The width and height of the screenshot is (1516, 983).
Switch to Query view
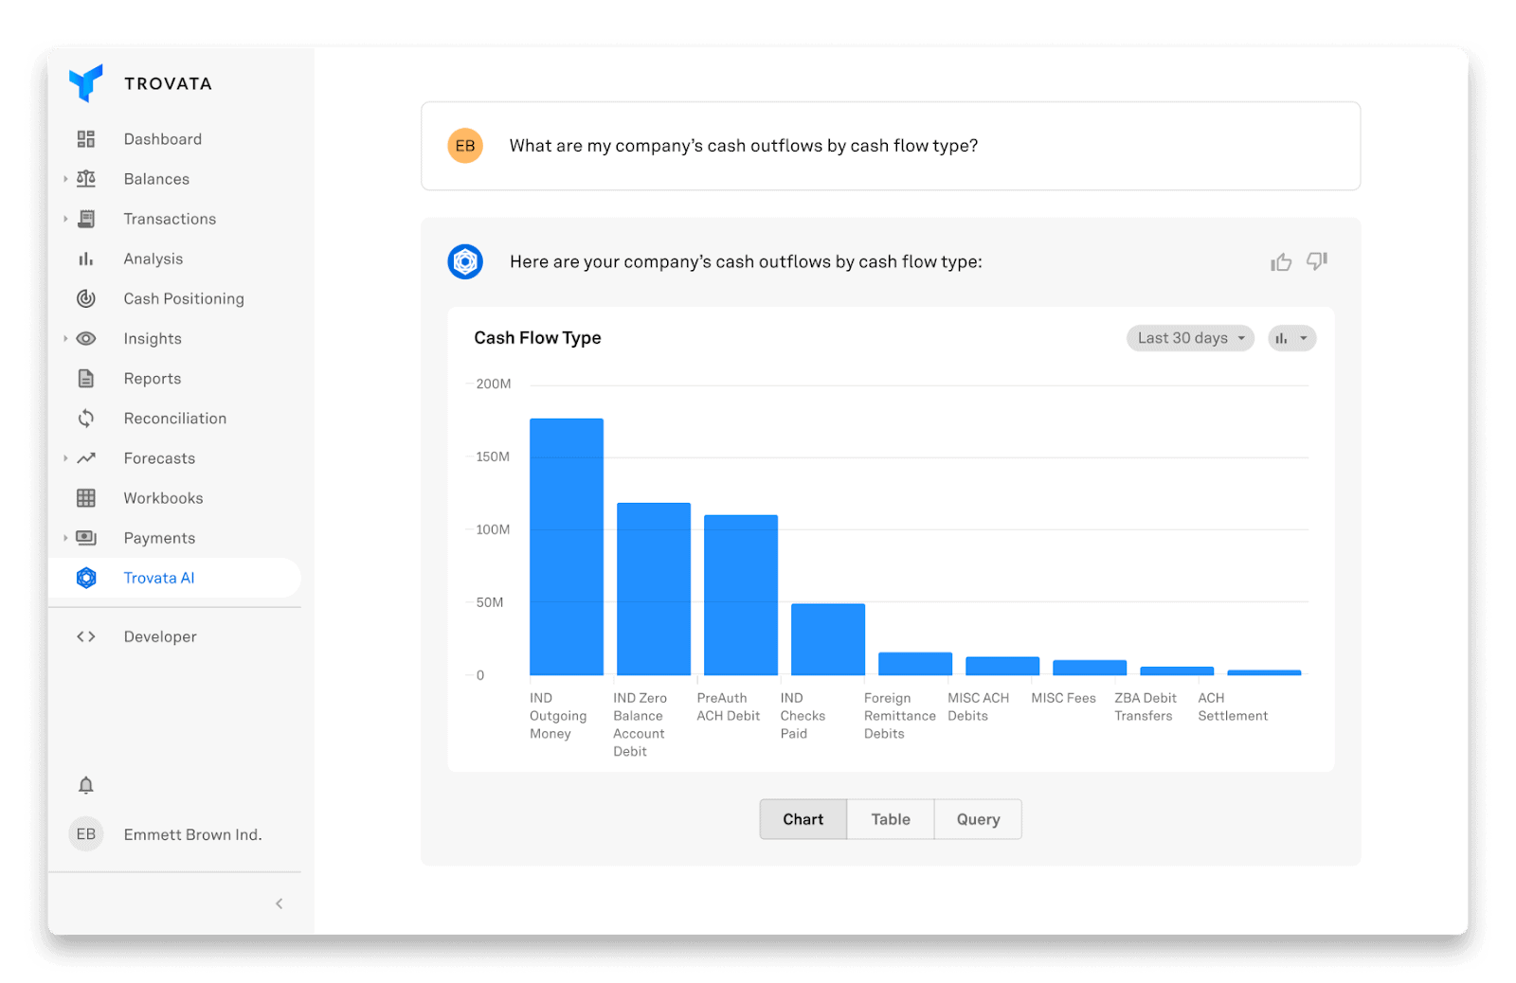click(x=978, y=819)
